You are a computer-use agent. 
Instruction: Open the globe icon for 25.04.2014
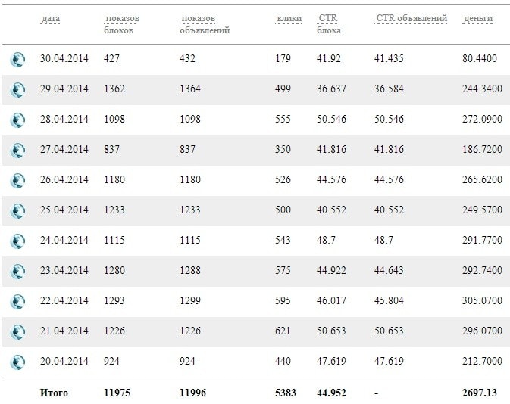[x=17, y=211]
